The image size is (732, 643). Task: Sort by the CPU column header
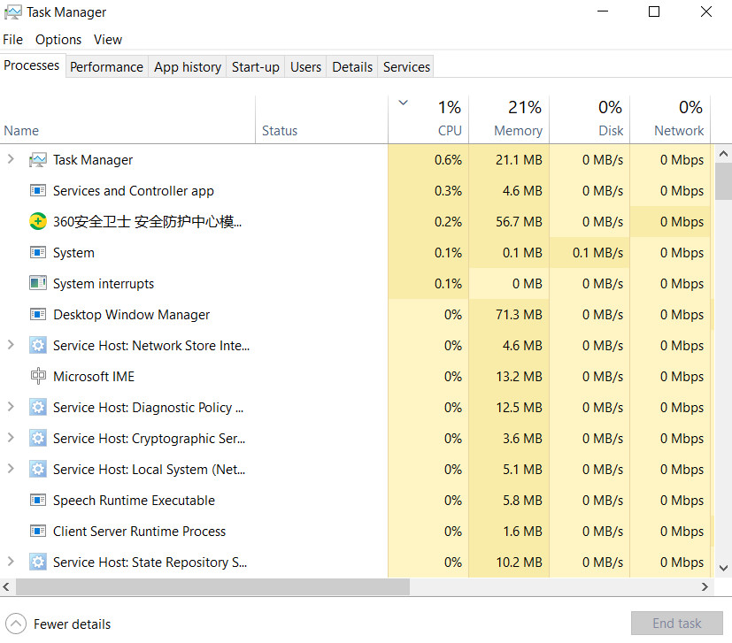tap(428, 119)
